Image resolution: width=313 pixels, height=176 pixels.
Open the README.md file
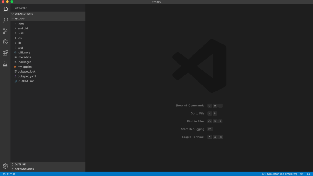48,81
